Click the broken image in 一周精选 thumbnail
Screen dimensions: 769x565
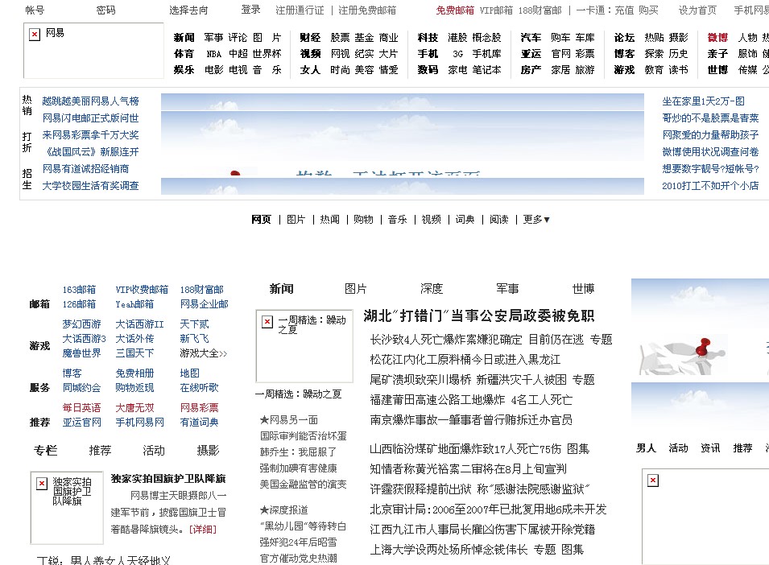pyautogui.click(x=304, y=346)
